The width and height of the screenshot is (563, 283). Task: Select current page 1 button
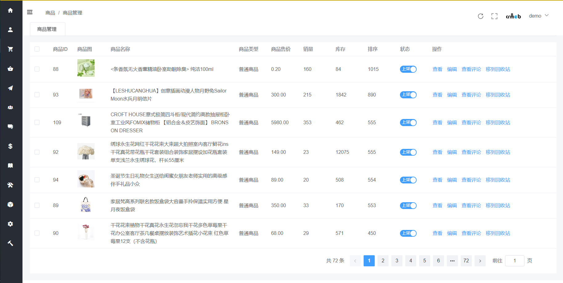[369, 260]
